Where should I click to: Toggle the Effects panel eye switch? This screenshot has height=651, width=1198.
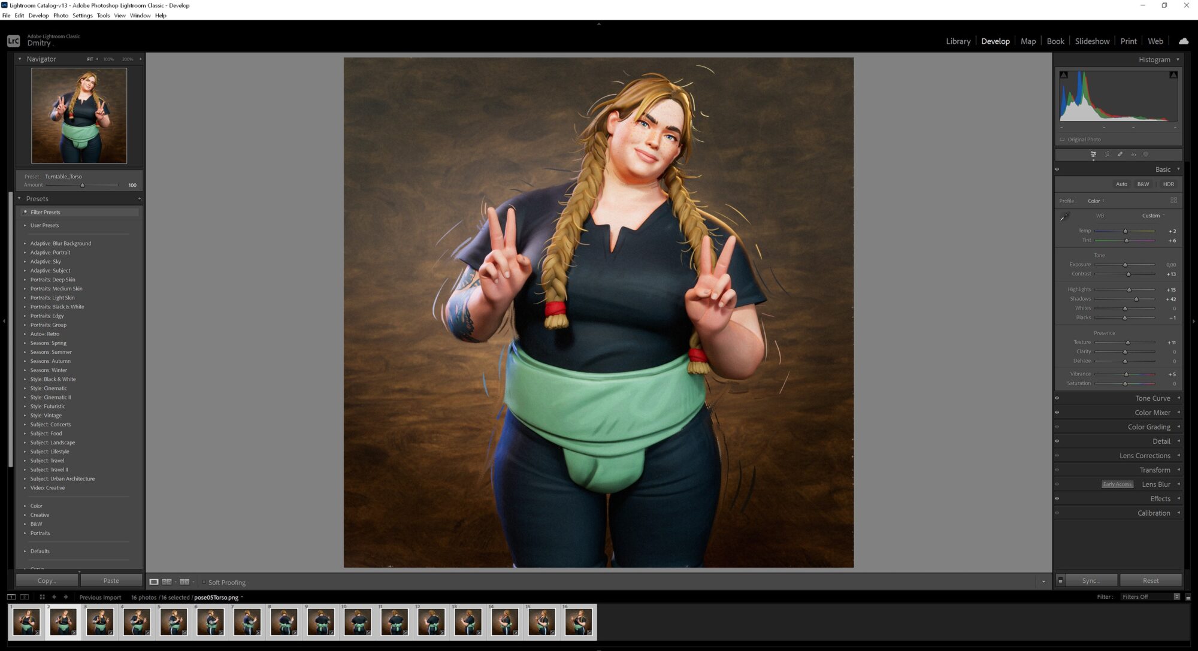1057,499
